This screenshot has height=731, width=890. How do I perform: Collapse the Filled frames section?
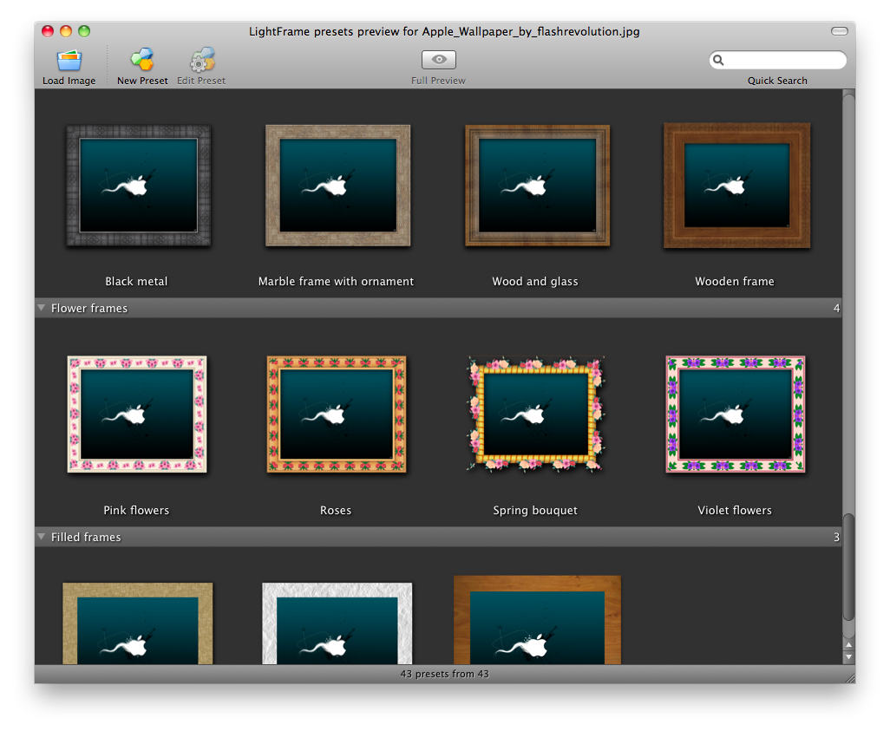pyautogui.click(x=42, y=537)
